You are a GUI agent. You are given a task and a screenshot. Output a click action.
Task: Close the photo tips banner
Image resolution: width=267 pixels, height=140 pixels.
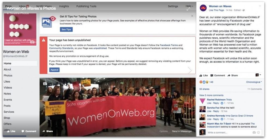point(192,16)
